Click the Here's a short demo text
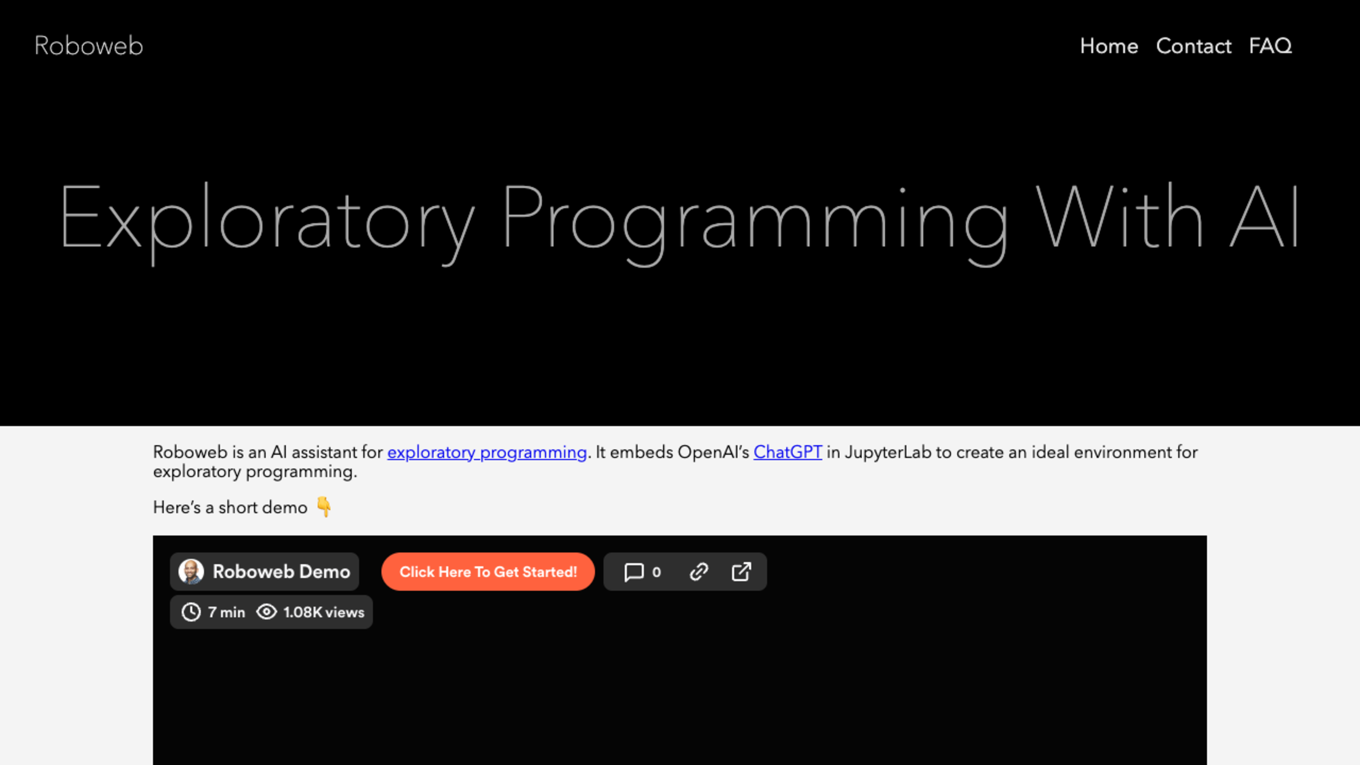This screenshot has height=765, width=1360. (x=230, y=508)
